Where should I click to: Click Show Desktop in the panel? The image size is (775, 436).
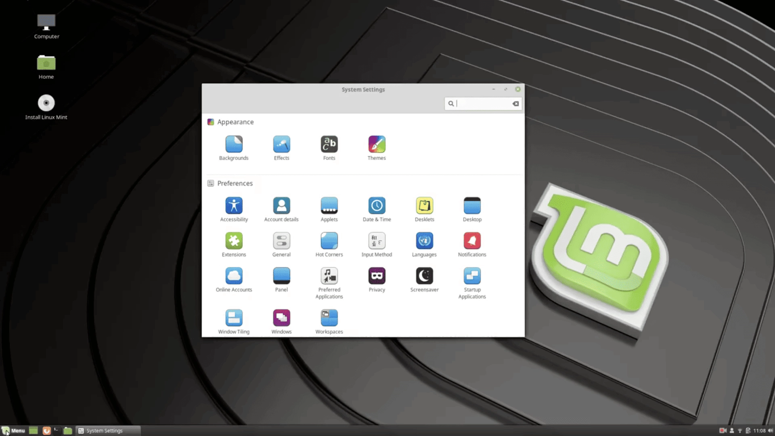point(34,431)
